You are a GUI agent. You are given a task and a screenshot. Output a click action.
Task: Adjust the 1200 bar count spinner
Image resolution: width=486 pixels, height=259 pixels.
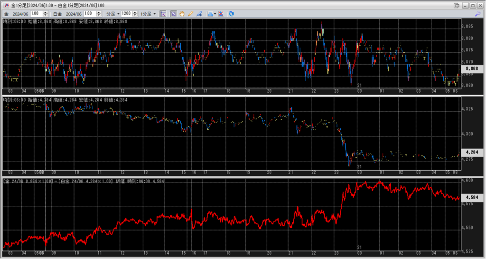(134, 14)
